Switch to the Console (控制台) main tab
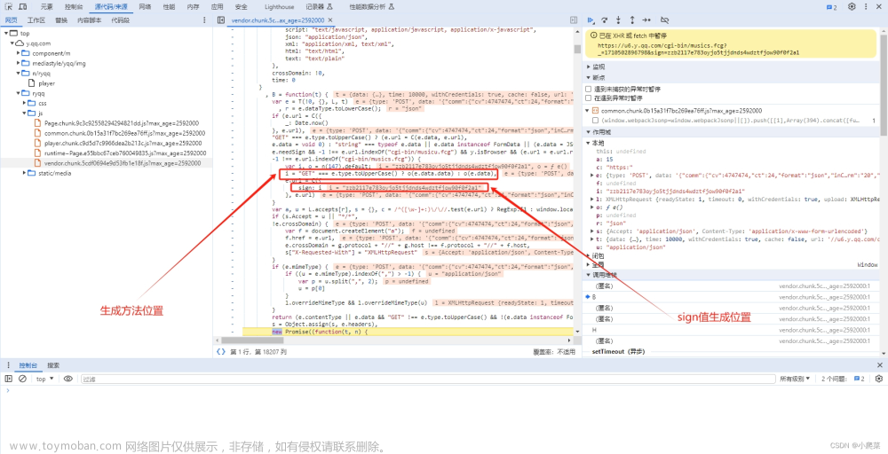The height and width of the screenshot is (454, 888). 73,7
